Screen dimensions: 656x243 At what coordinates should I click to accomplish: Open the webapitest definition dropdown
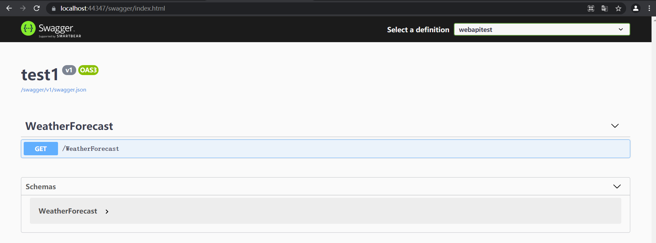point(542,29)
